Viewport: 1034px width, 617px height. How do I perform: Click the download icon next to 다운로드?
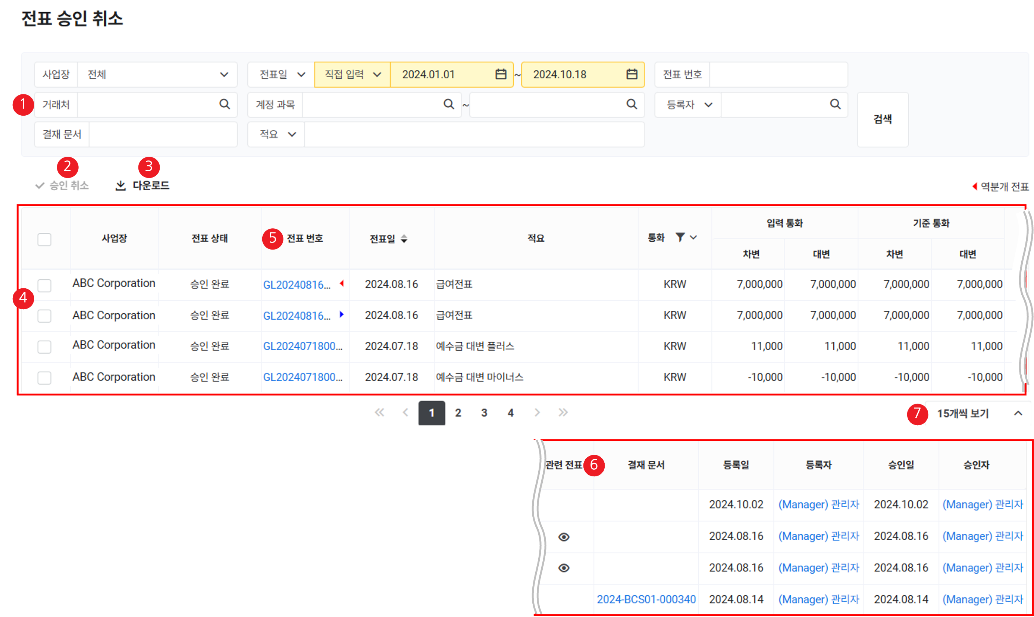120,185
